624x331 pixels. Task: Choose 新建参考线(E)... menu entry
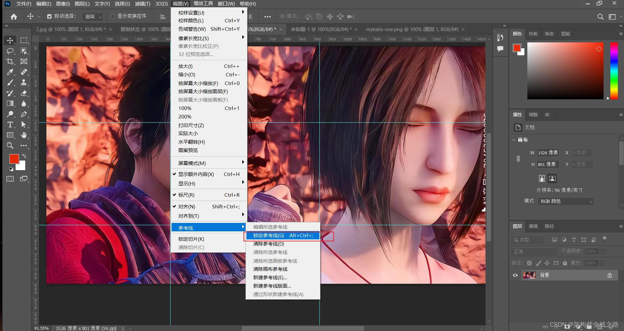(x=283, y=278)
